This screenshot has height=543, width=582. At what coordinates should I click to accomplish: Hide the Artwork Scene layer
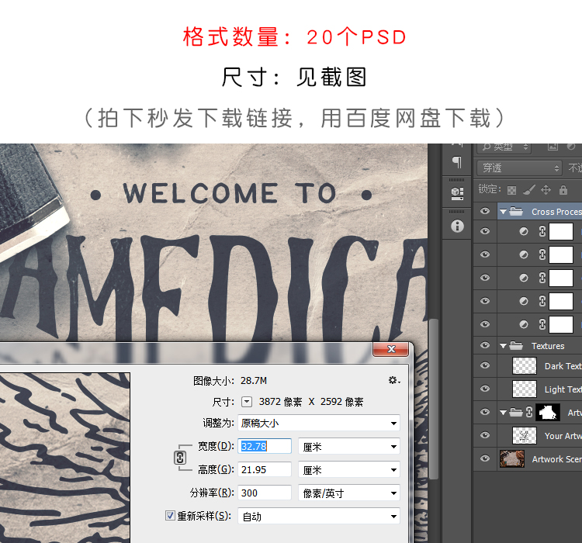485,458
